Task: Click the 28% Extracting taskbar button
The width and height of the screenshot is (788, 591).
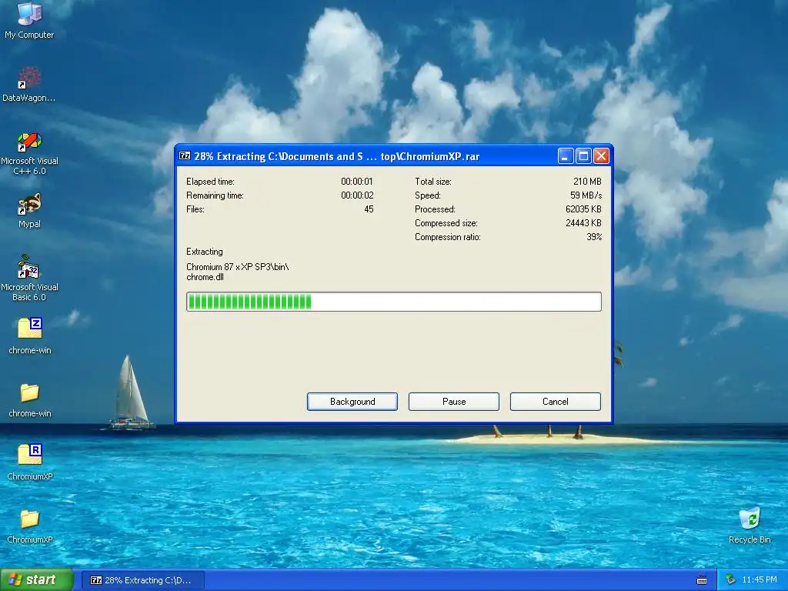Action: point(142,580)
